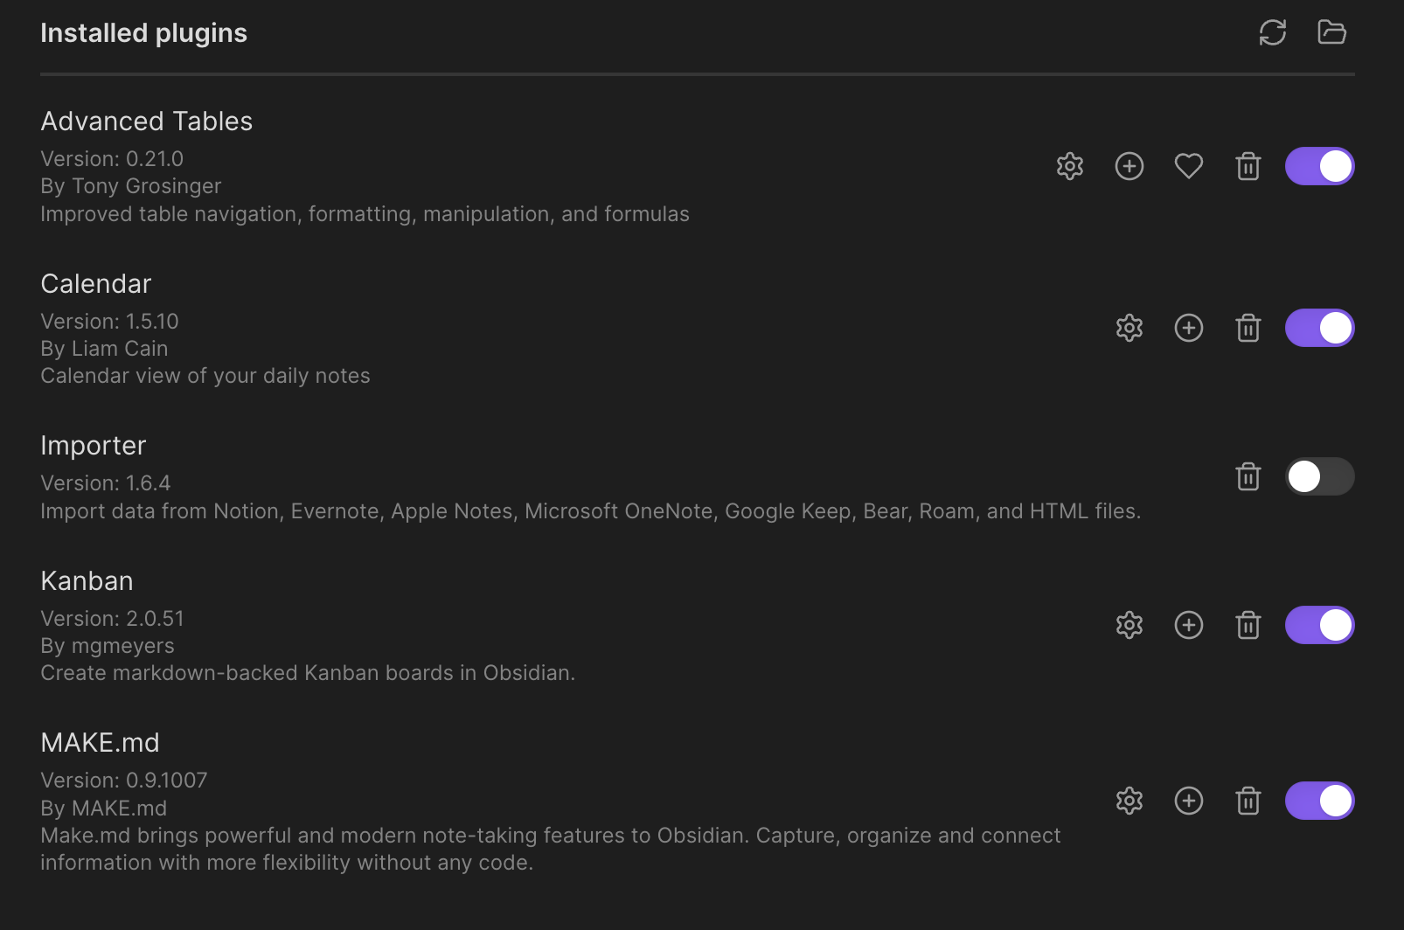Viewport: 1404px width, 930px height.
Task: Disable the Kanban plugin toggle
Action: click(1320, 625)
